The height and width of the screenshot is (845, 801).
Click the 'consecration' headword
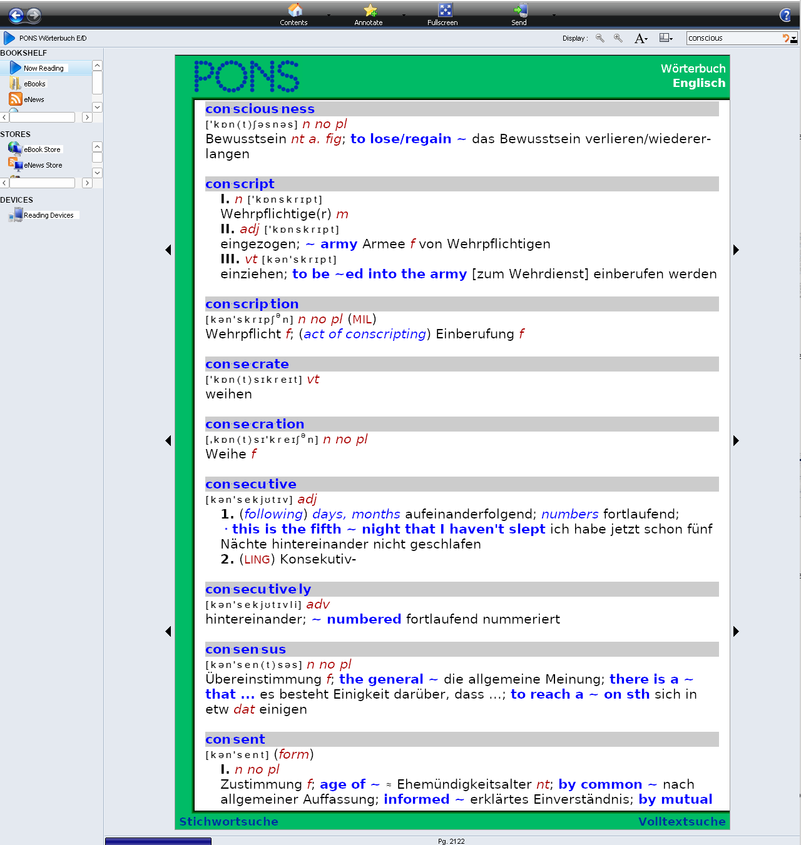pyautogui.click(x=255, y=424)
